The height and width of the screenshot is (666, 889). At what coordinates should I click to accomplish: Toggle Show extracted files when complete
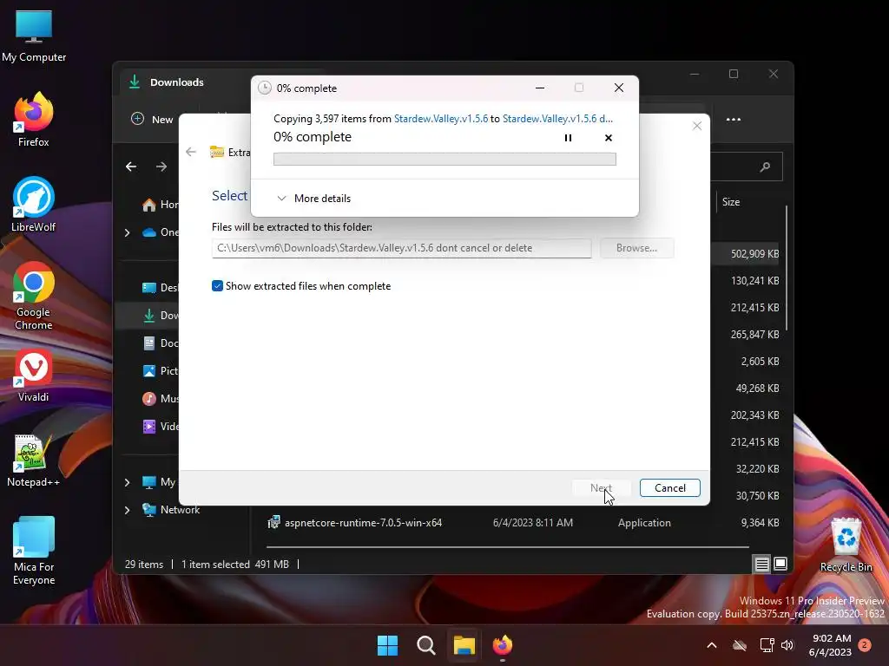[217, 286]
